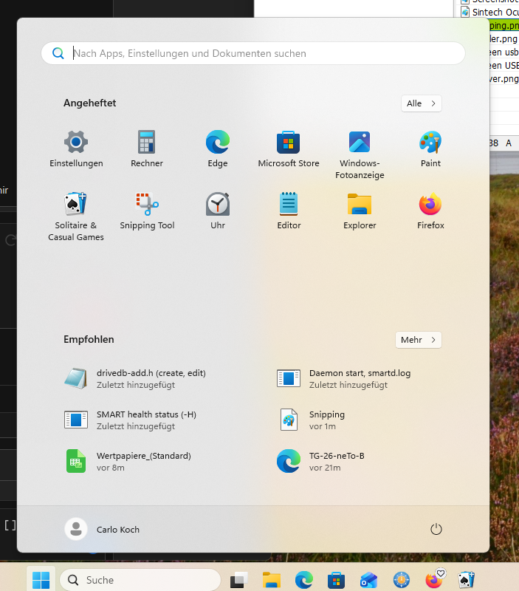The width and height of the screenshot is (519, 591).
Task: Open Microsoft Store from the taskbar
Action: pos(337,580)
